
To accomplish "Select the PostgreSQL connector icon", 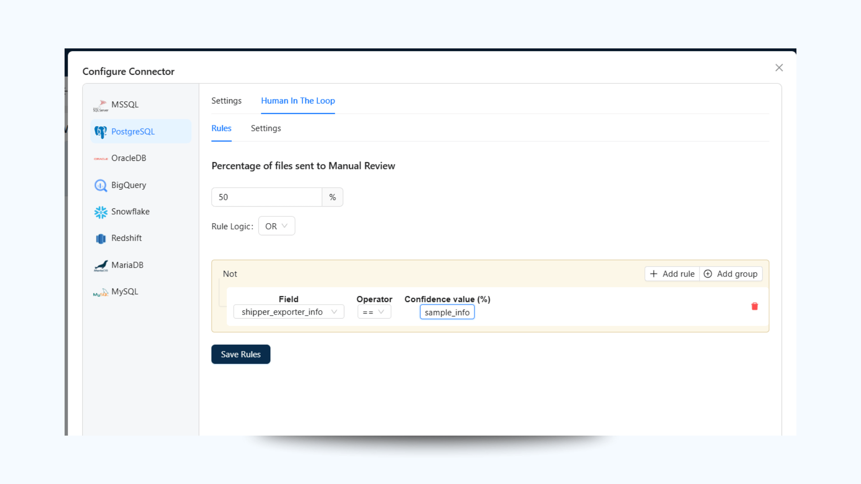I will click(x=100, y=131).
